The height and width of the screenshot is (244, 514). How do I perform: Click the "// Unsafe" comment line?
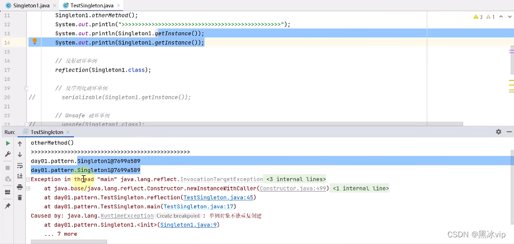click(83, 116)
